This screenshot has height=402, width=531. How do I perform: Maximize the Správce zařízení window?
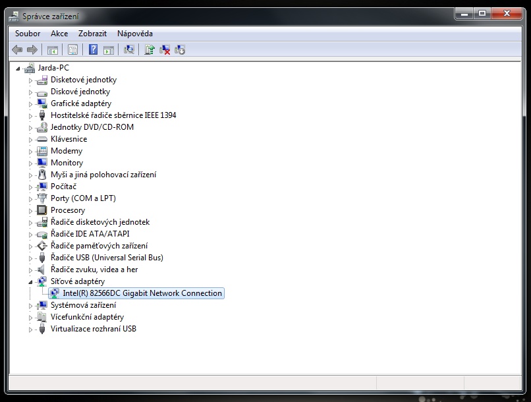[x=482, y=14]
